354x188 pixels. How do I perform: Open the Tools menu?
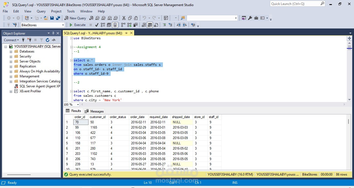[x=71, y=11]
